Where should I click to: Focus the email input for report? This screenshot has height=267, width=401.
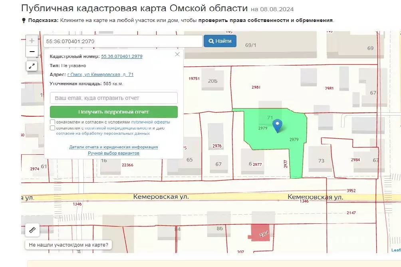click(x=114, y=98)
